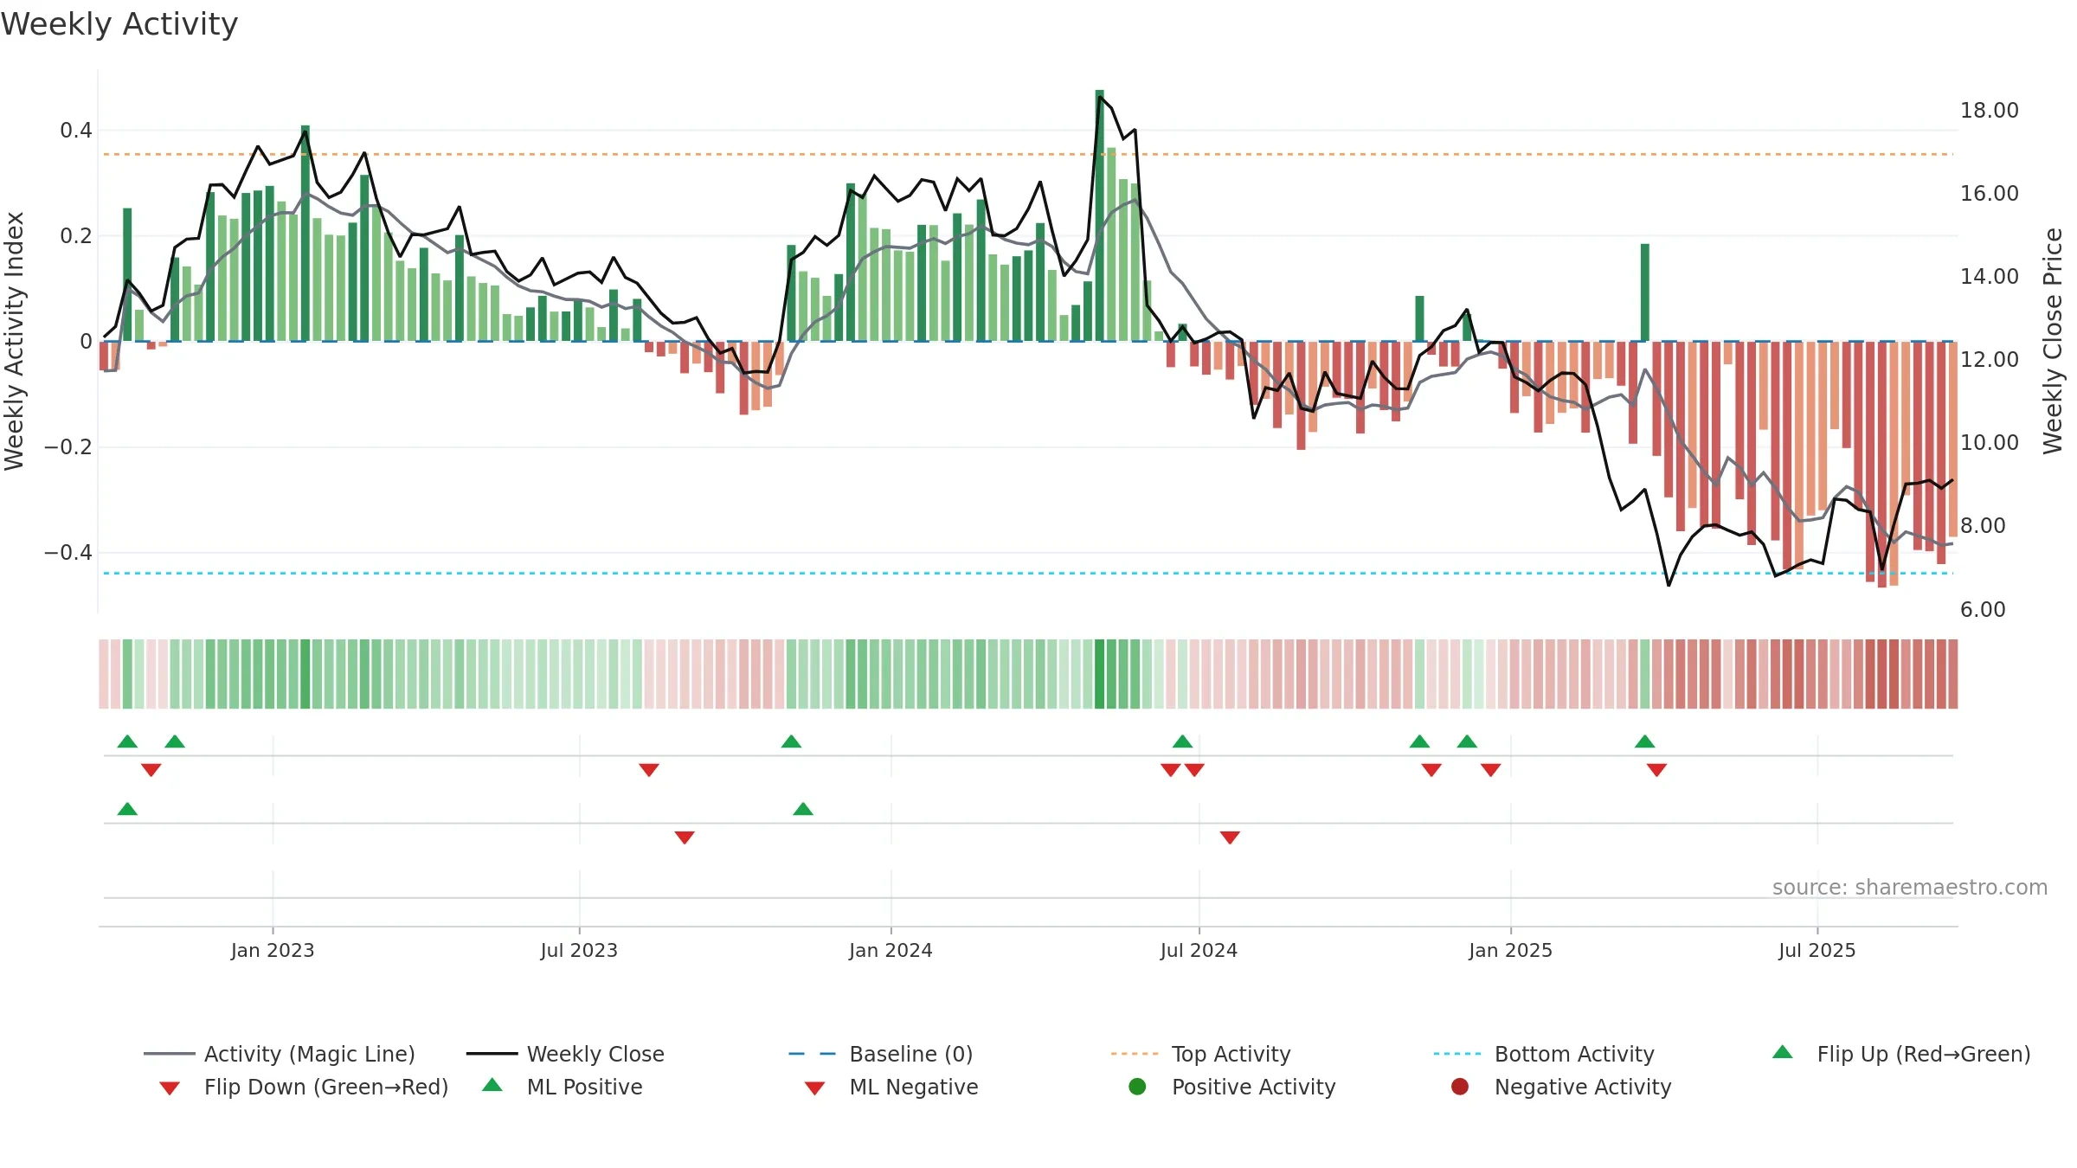
Task: Click the ML Negative triangle legend icon
Action: 814,1088
